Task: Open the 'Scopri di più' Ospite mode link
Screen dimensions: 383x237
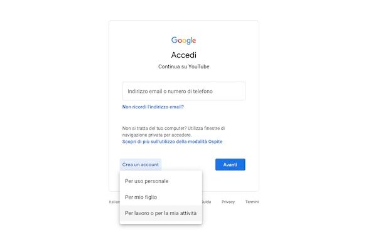Action: tap(172, 142)
